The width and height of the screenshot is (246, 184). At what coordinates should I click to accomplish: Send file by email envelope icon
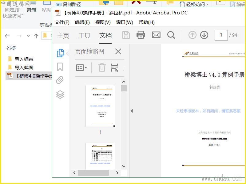[x=156, y=35]
